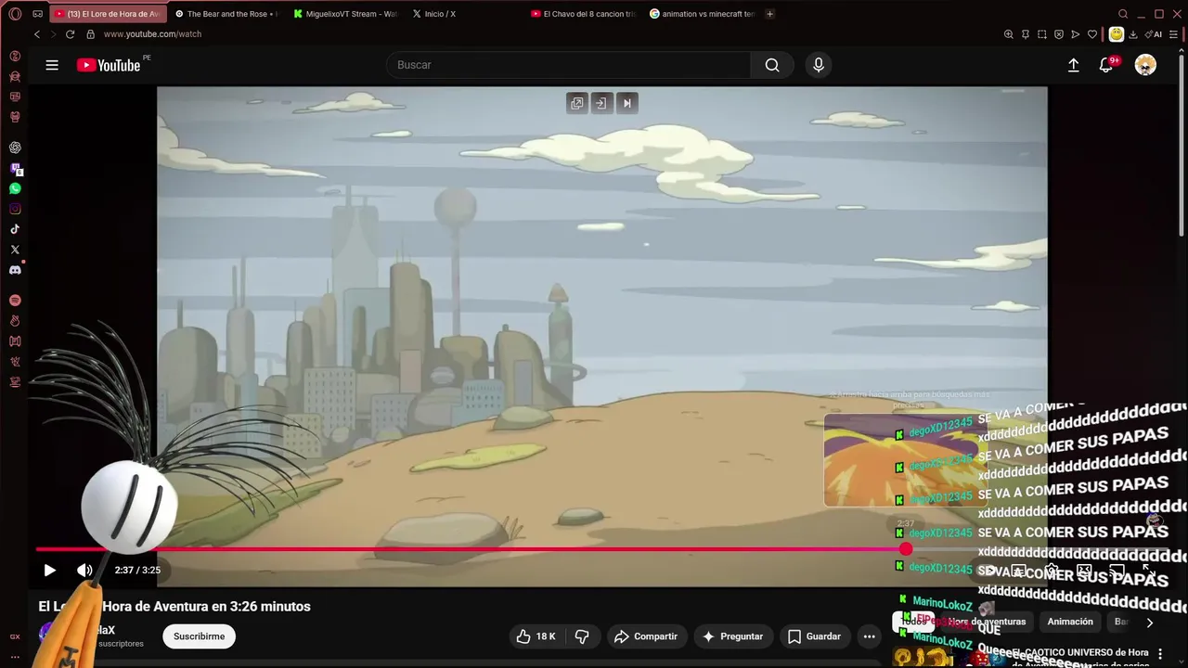Open Discord in the Opera sidebar
Image resolution: width=1188 pixels, height=668 pixels.
tap(15, 270)
